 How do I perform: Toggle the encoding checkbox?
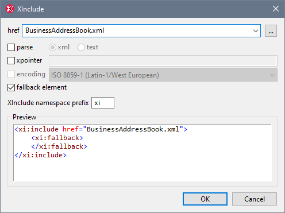11,74
